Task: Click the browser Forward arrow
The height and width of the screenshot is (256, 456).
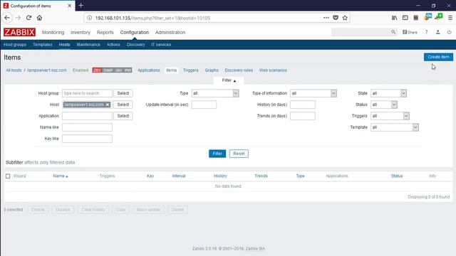Action: click(x=18, y=18)
